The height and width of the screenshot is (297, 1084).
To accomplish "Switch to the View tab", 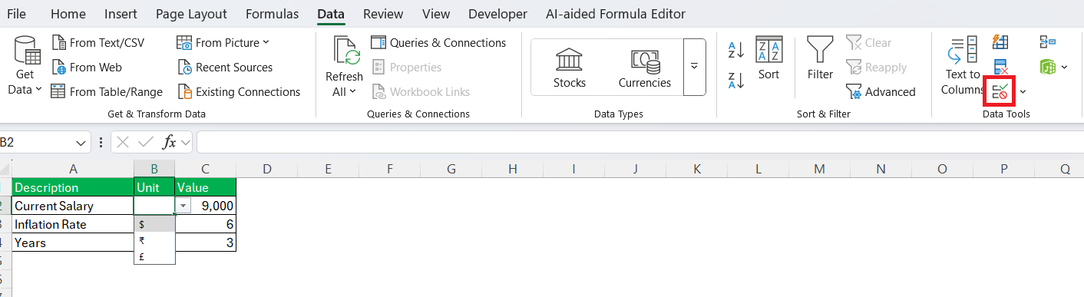I will tap(436, 14).
